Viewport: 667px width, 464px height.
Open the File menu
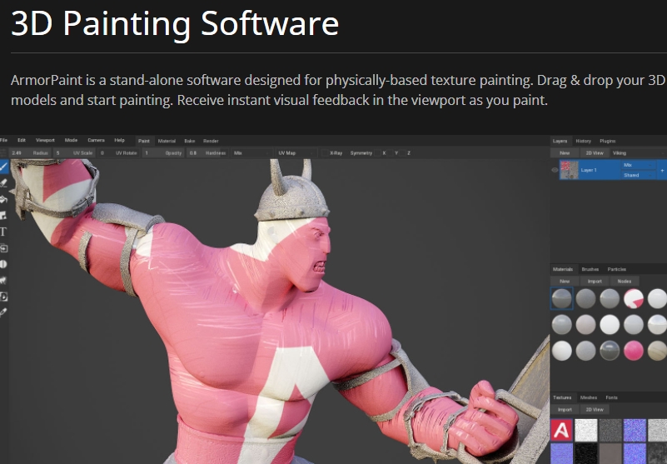[4, 140]
